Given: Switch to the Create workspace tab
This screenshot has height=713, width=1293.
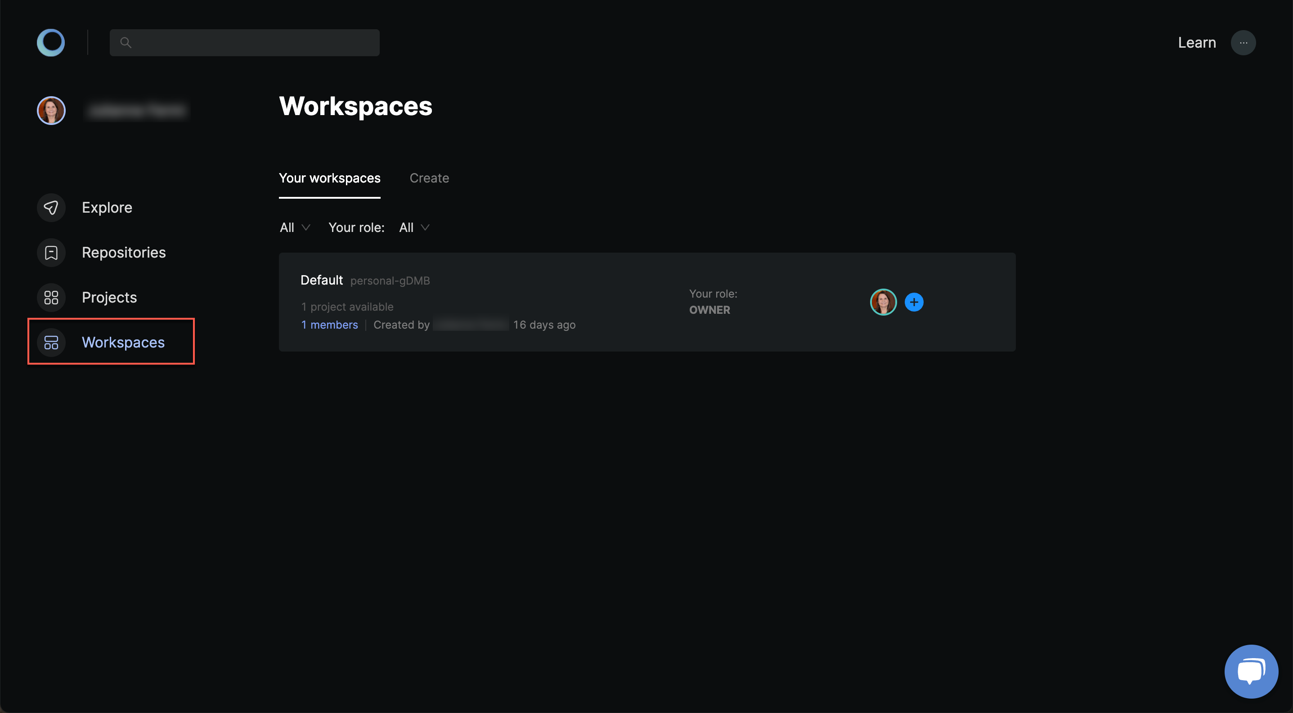Looking at the screenshot, I should click(430, 178).
